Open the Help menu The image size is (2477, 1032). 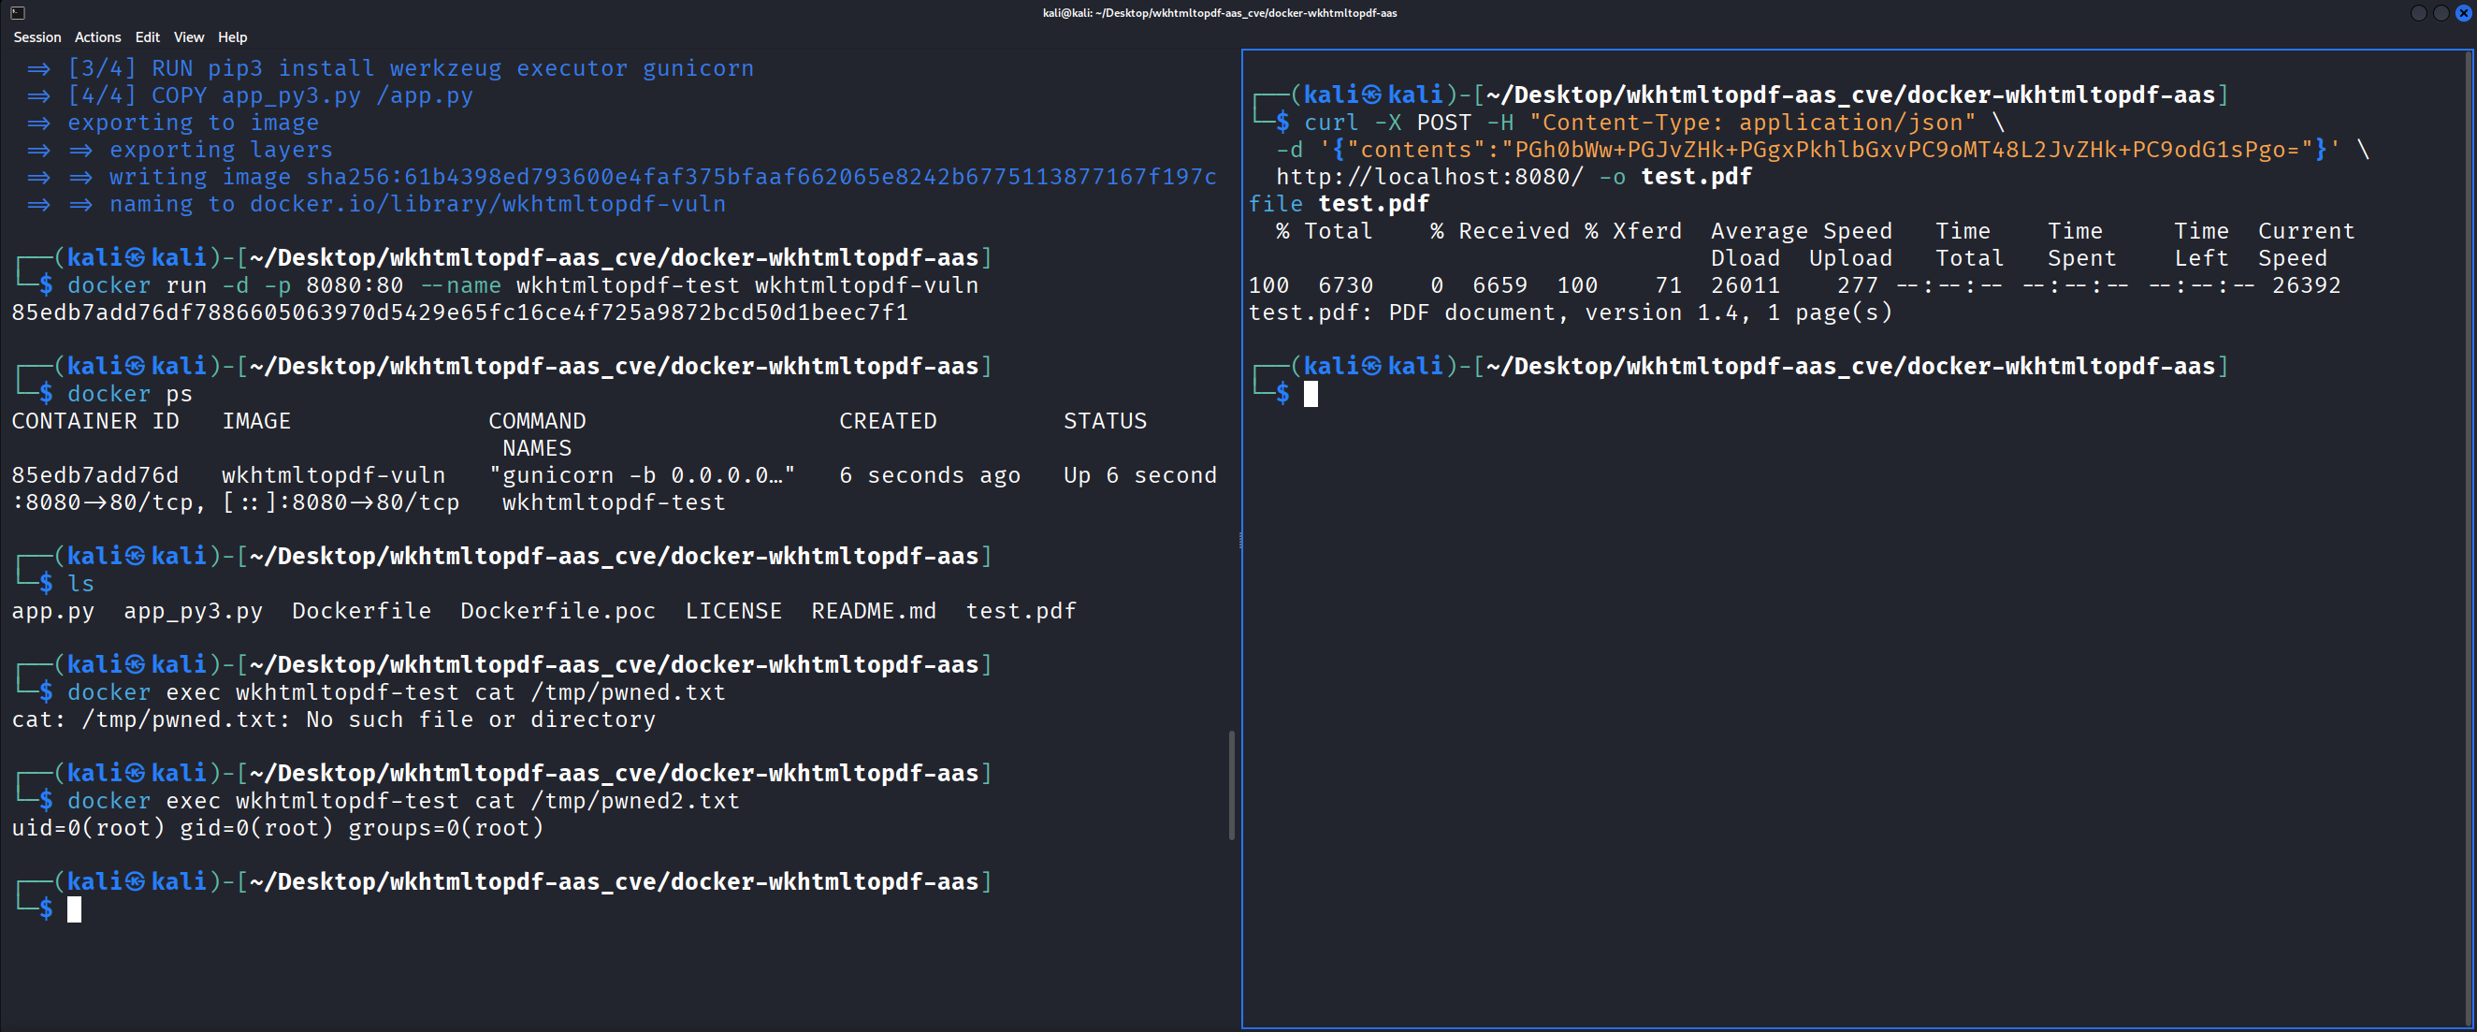[x=232, y=37]
